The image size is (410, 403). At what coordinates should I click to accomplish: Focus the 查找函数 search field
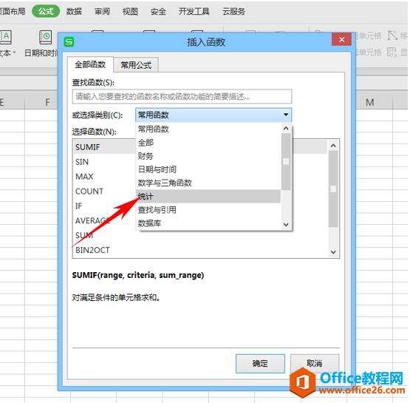(x=182, y=97)
